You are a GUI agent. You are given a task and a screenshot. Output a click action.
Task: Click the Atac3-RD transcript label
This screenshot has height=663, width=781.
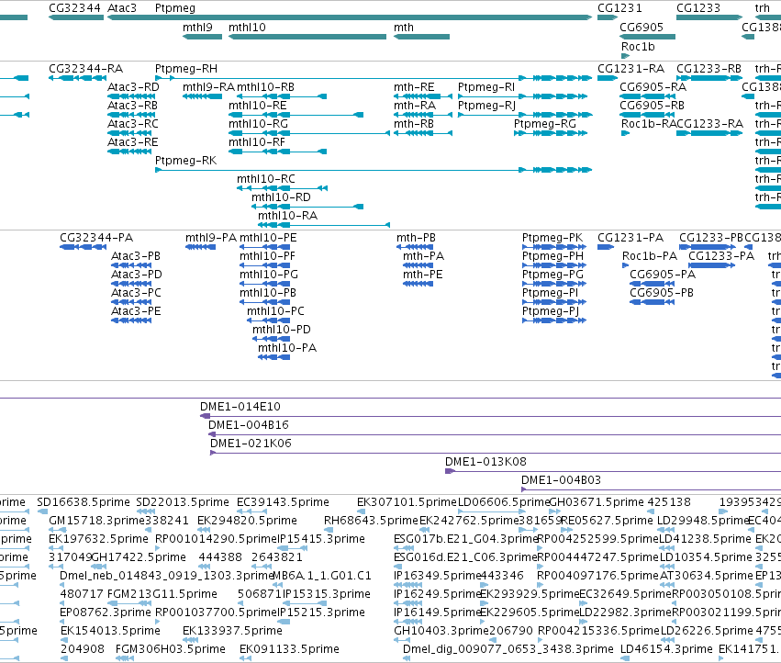point(133,87)
